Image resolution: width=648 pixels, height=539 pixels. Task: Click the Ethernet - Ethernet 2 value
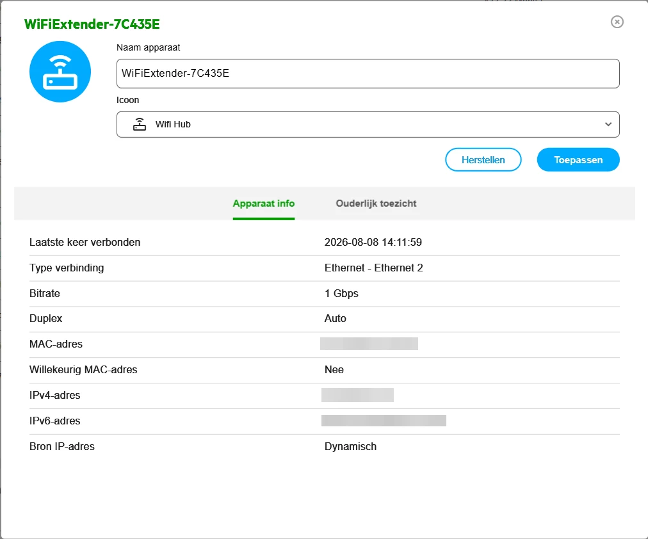click(x=373, y=268)
